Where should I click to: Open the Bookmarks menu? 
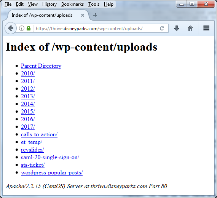click(72, 4)
